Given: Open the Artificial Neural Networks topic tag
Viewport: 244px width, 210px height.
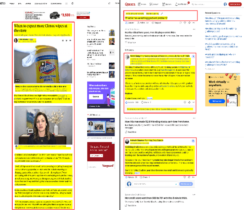Looking at the screenshot, I should tap(135, 14).
